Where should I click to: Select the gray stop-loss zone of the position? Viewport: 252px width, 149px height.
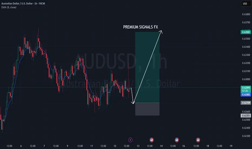coord(147,109)
